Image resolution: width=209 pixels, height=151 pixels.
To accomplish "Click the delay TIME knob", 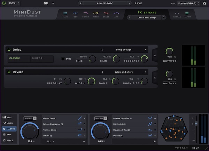I will 92,59.
